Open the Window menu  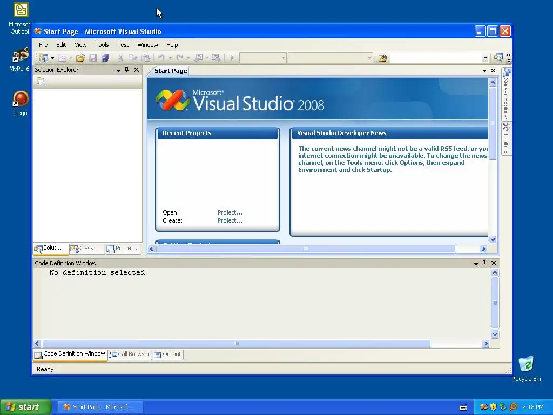tap(147, 45)
